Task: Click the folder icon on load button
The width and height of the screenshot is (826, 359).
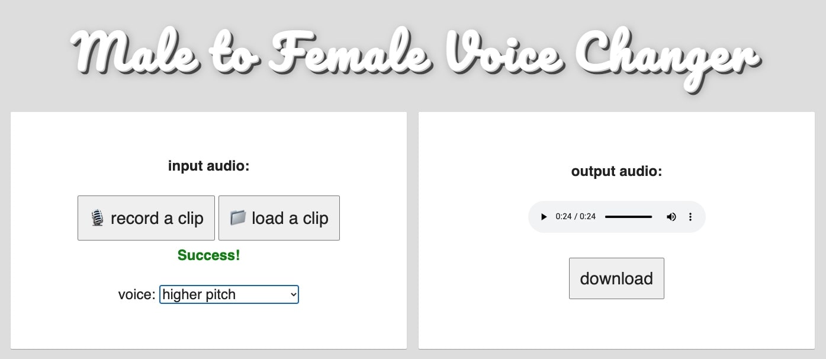Action: pos(237,217)
